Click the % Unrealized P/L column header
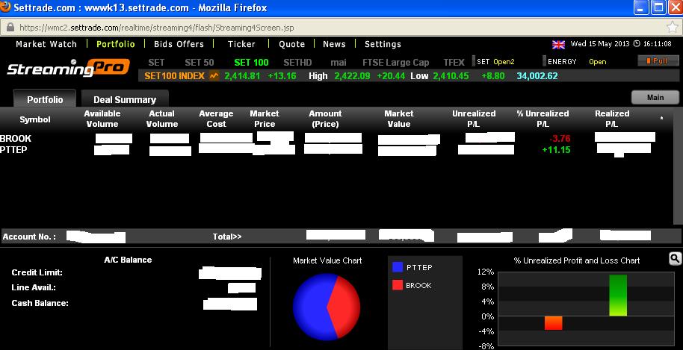This screenshot has height=350, width=683. (543, 119)
